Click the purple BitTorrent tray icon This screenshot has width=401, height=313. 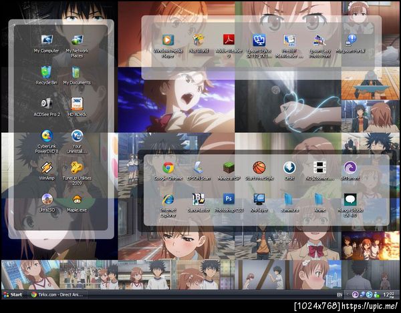pos(356,294)
